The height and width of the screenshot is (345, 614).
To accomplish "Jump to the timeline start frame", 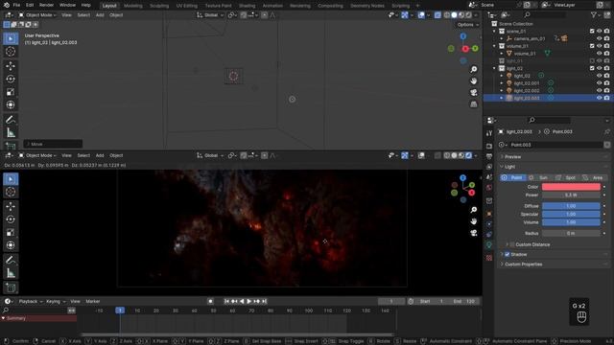I will 226,301.
